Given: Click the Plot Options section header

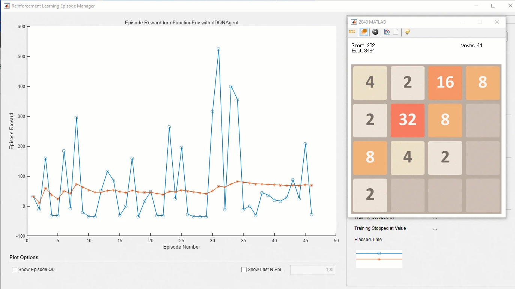Looking at the screenshot, I should pyautogui.click(x=24, y=257).
